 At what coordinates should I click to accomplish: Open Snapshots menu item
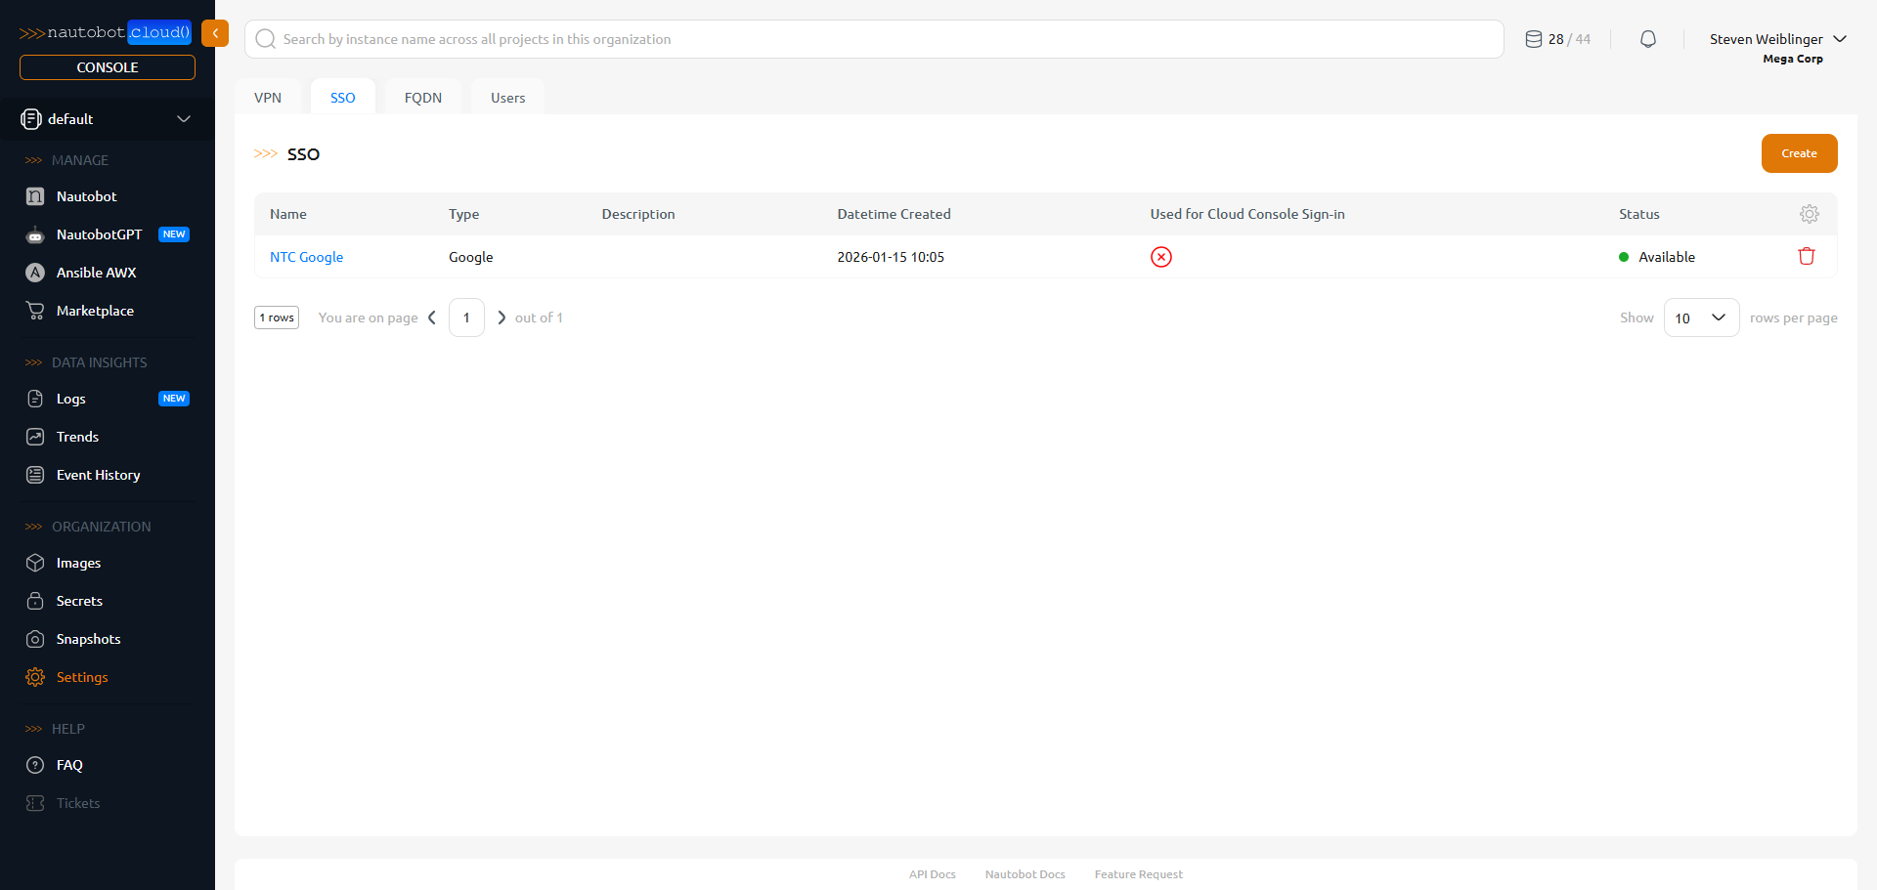click(89, 639)
